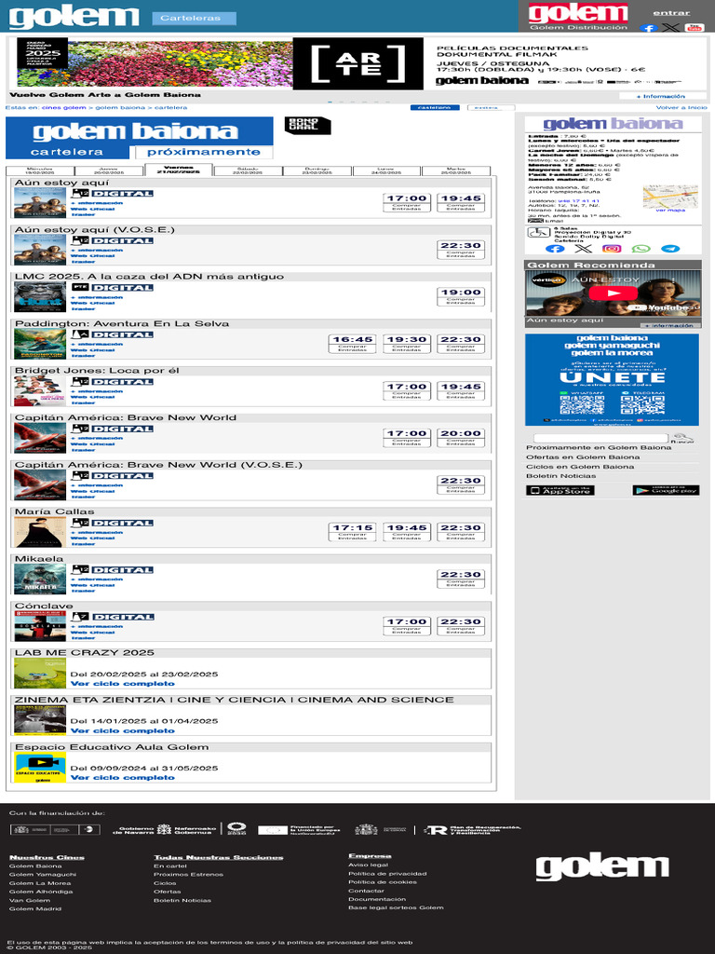Open the Facebook icon in Golem Baiona sidebar

(555, 249)
